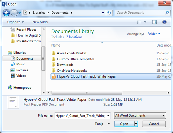This screenshot has width=173, height=133.
Task: Click the Word icon in title bar
Action: coord(4,4)
